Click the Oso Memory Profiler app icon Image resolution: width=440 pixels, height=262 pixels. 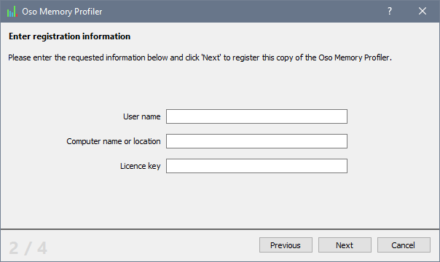tap(12, 12)
